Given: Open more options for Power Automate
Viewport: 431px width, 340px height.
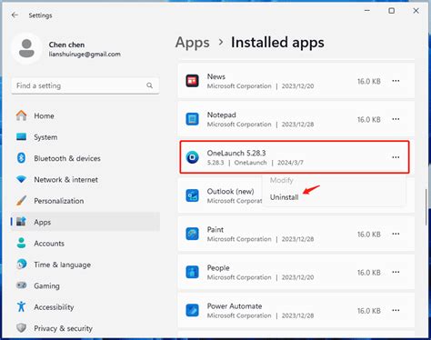Looking at the screenshot, I should pos(396,310).
